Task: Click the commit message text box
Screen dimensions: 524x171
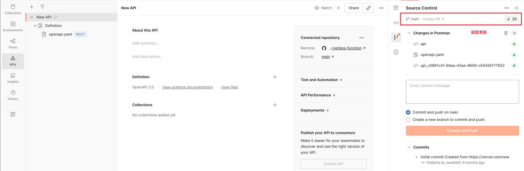Action: click(x=462, y=92)
